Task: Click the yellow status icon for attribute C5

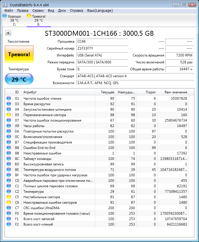Action: [9, 197]
